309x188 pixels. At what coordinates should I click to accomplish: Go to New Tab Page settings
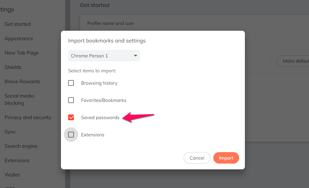22,53
